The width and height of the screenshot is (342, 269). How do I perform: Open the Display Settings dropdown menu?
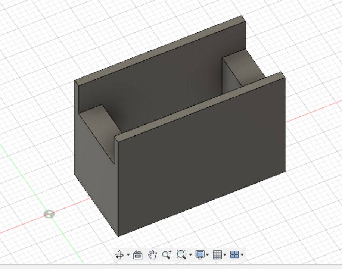click(x=208, y=255)
